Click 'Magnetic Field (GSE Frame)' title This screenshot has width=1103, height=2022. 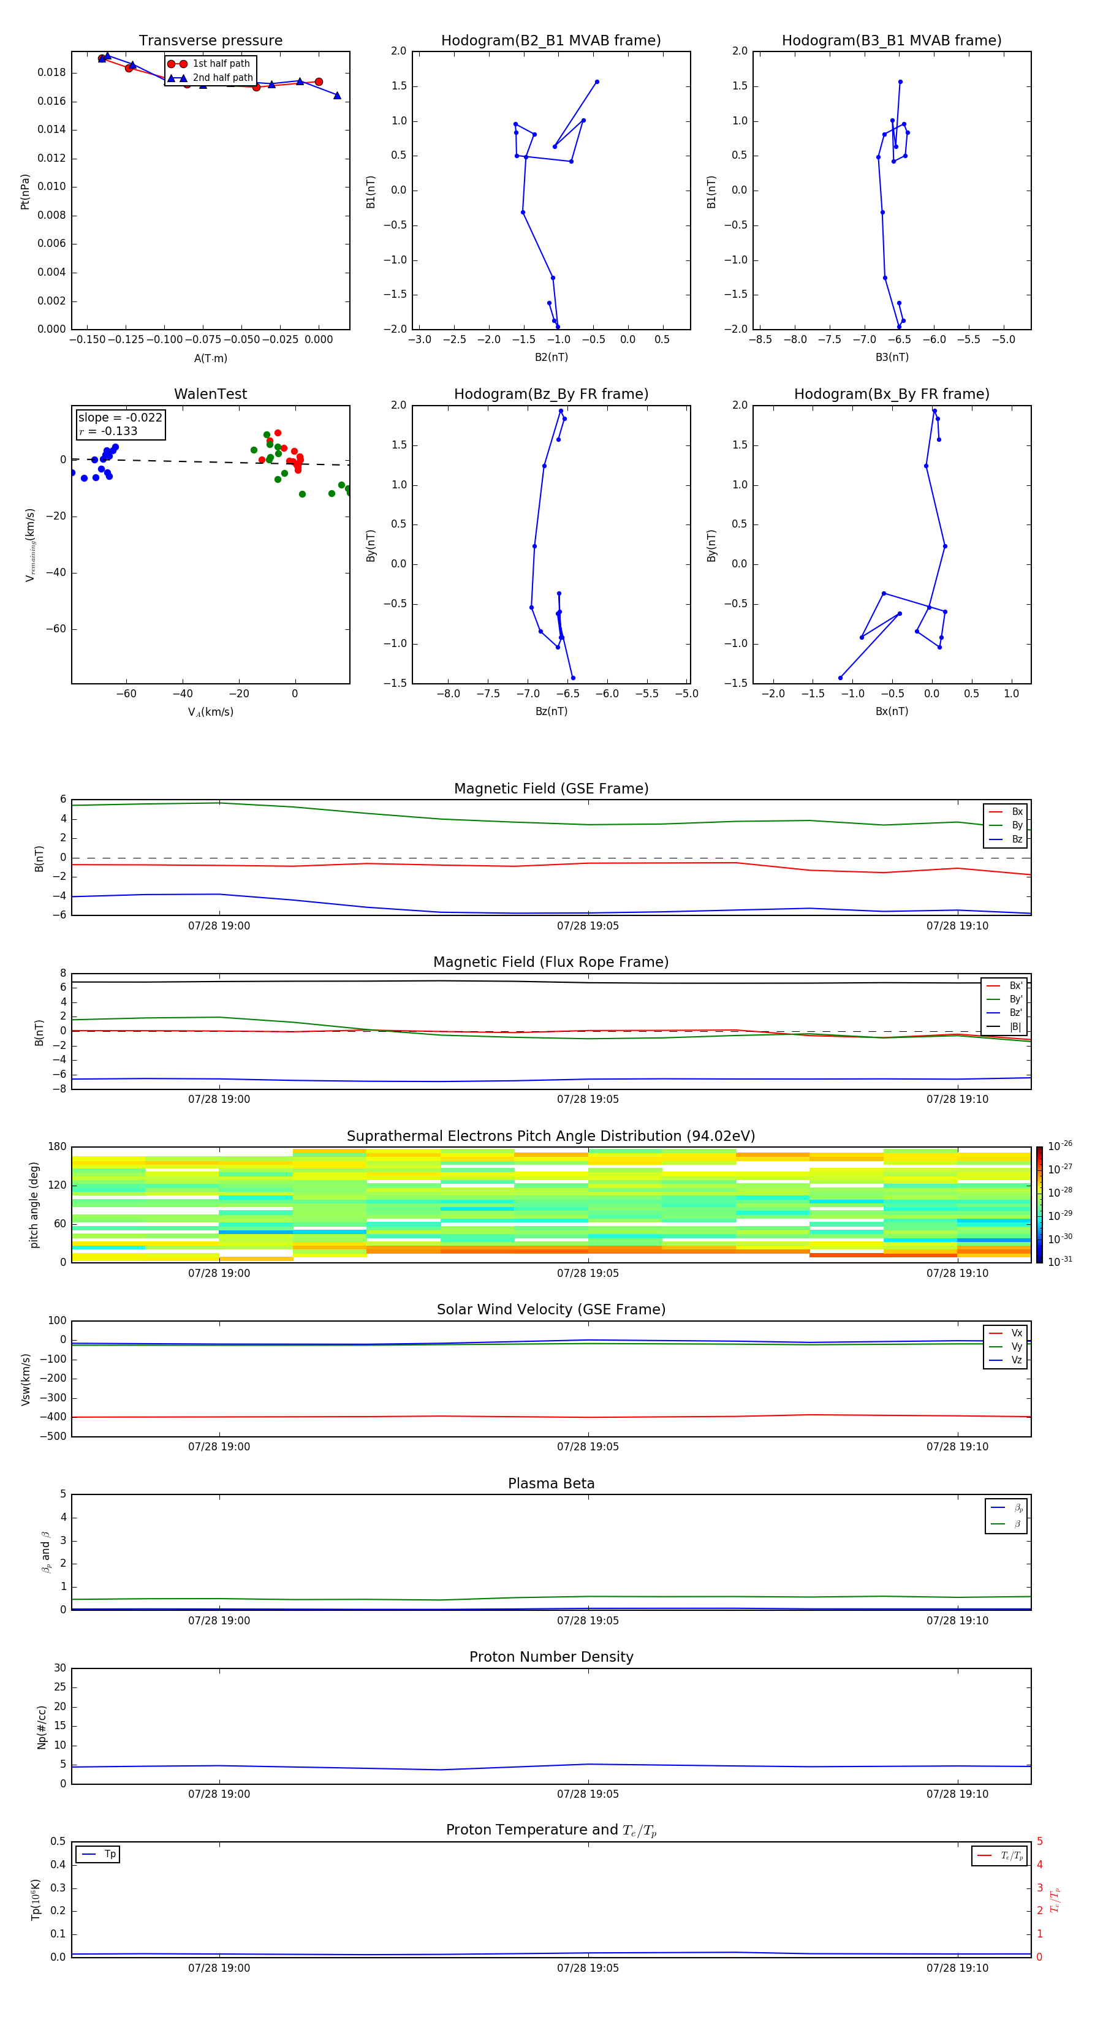(x=551, y=789)
